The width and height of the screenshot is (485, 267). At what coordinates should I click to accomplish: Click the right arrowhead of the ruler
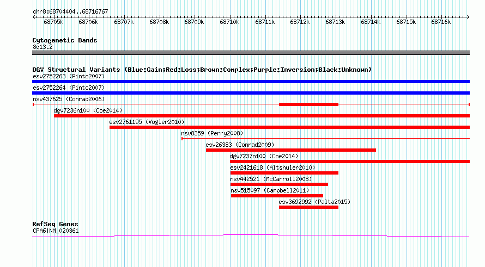click(x=468, y=17)
